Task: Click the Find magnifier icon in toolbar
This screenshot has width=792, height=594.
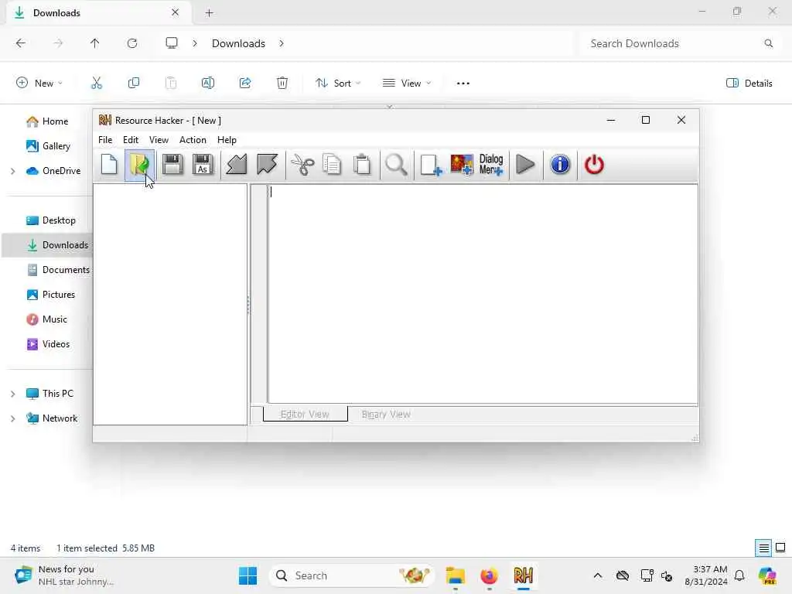Action: coord(396,165)
